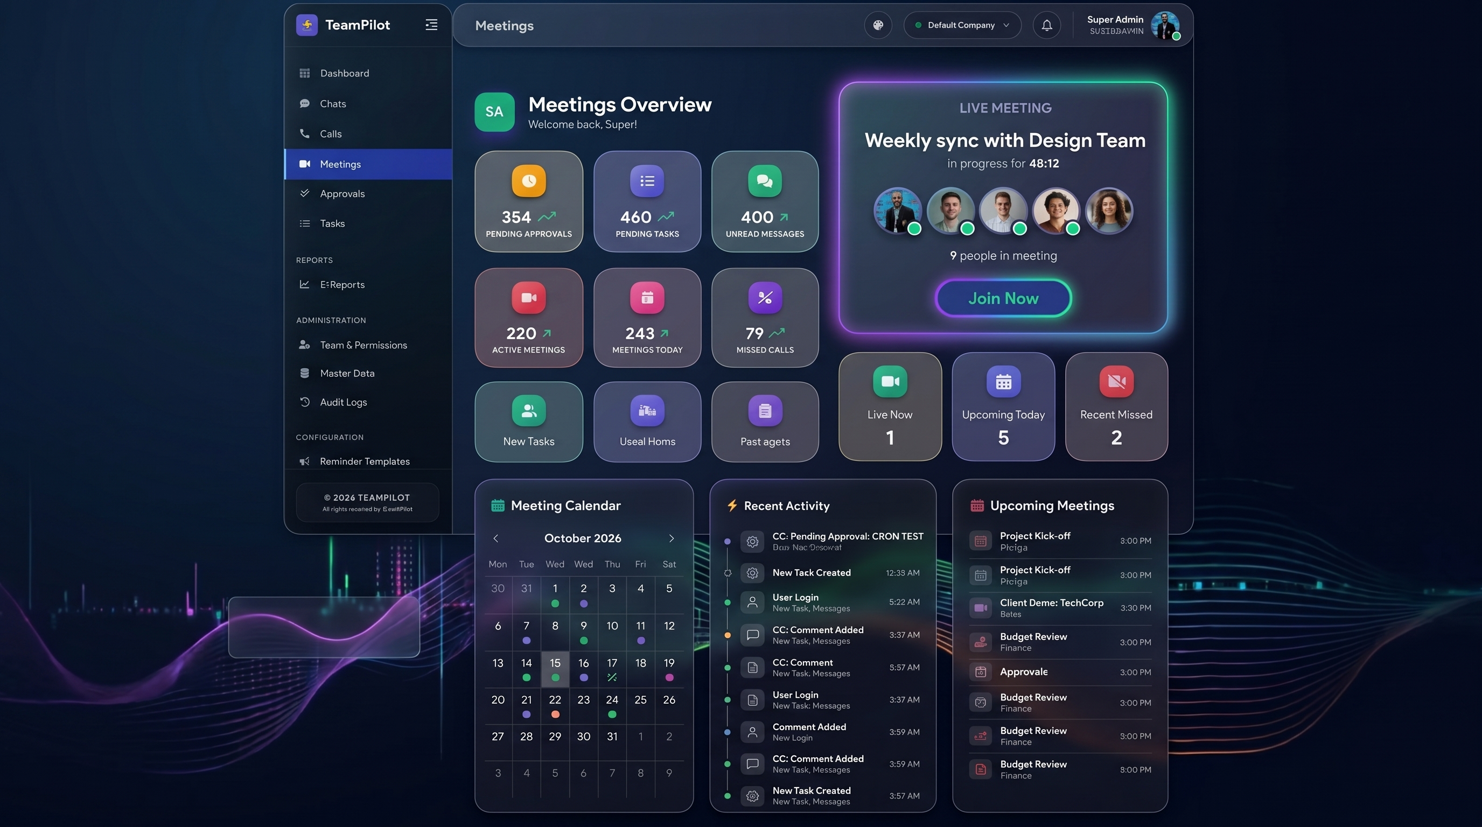Open the Default Company dropdown
Image resolution: width=1482 pixels, height=827 pixels.
(962, 25)
